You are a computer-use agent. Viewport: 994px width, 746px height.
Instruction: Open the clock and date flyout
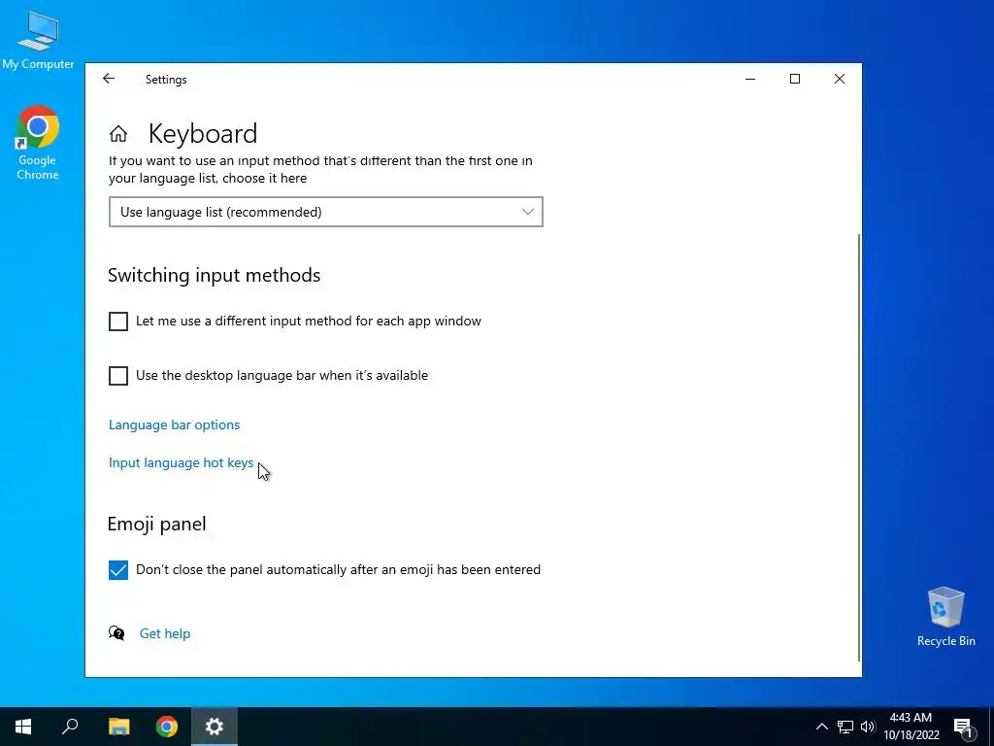click(x=911, y=727)
